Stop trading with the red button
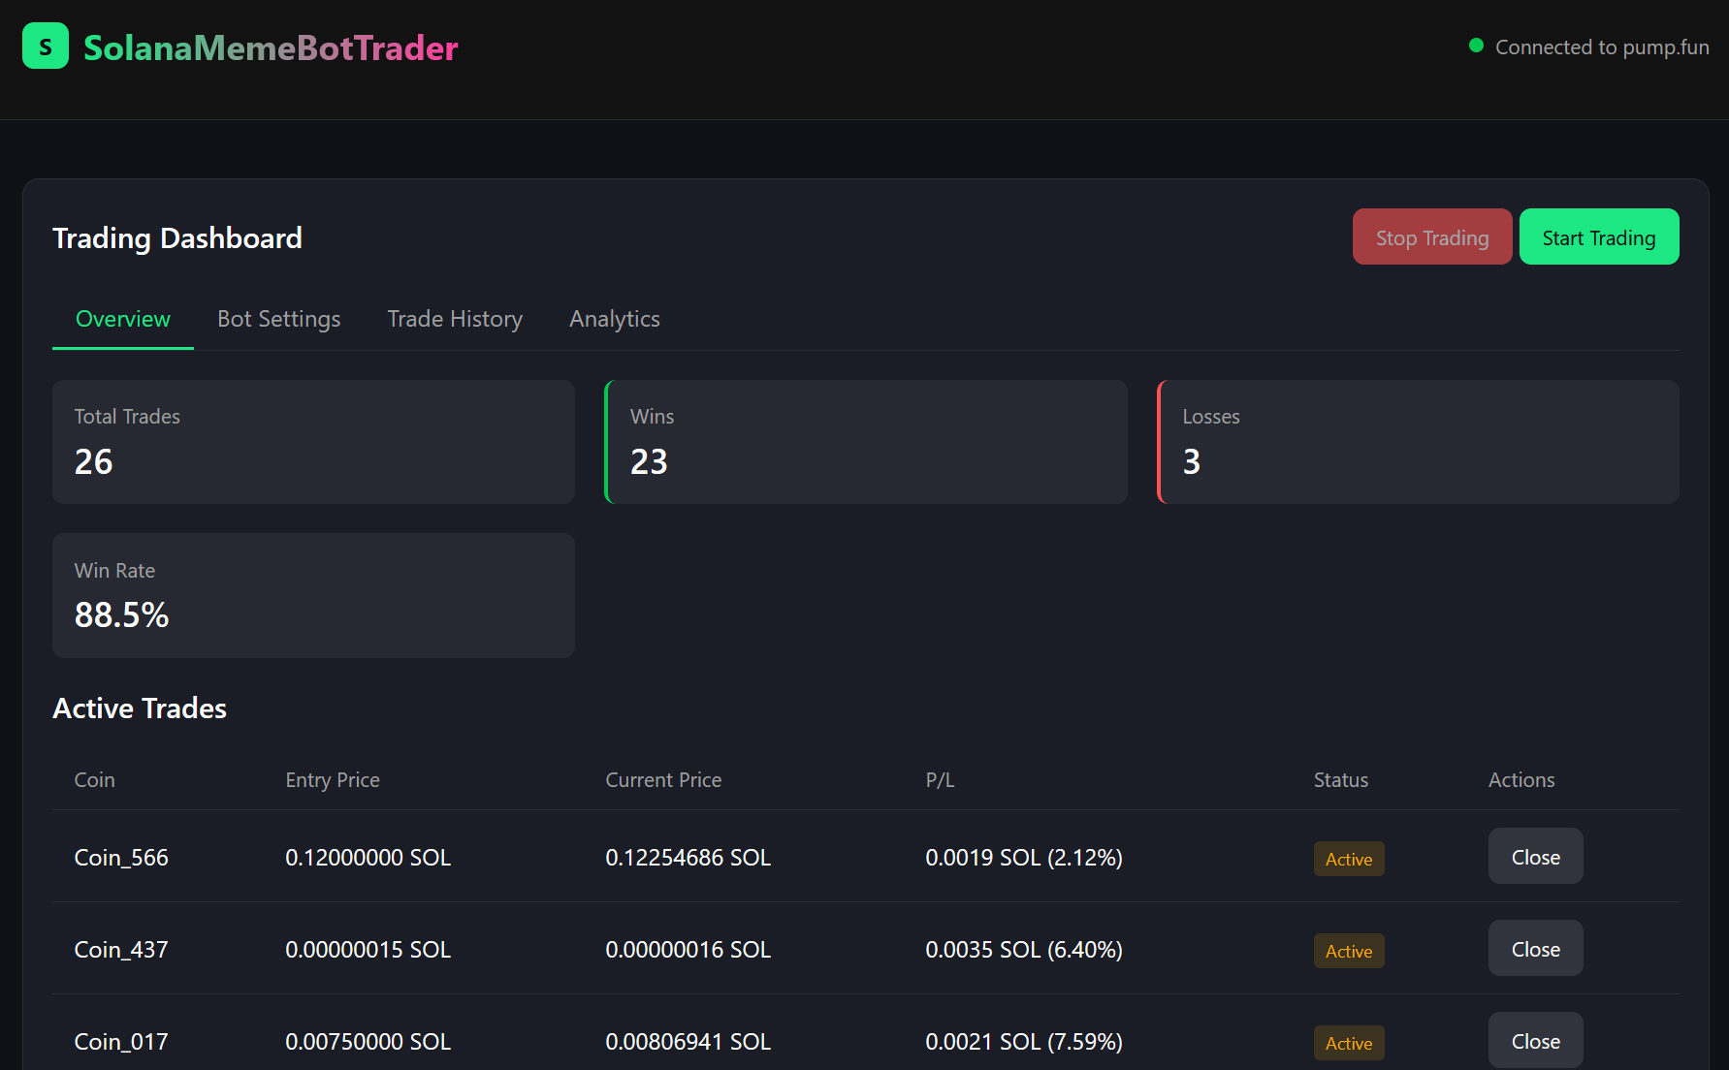Viewport: 1729px width, 1070px height. pos(1432,236)
